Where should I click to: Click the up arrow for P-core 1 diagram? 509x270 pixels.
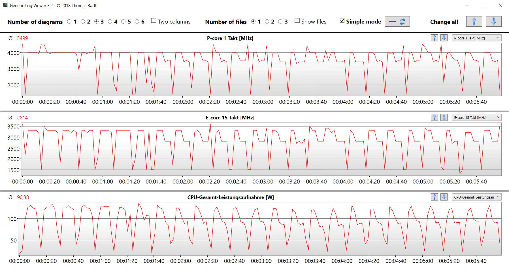pos(434,38)
